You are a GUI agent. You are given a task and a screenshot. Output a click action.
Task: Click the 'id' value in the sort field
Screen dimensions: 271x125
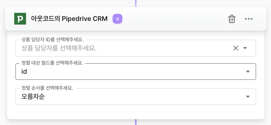pyautogui.click(x=24, y=72)
